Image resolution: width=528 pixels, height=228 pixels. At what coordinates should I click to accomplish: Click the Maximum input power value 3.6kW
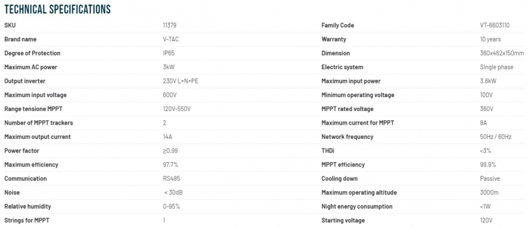489,81
